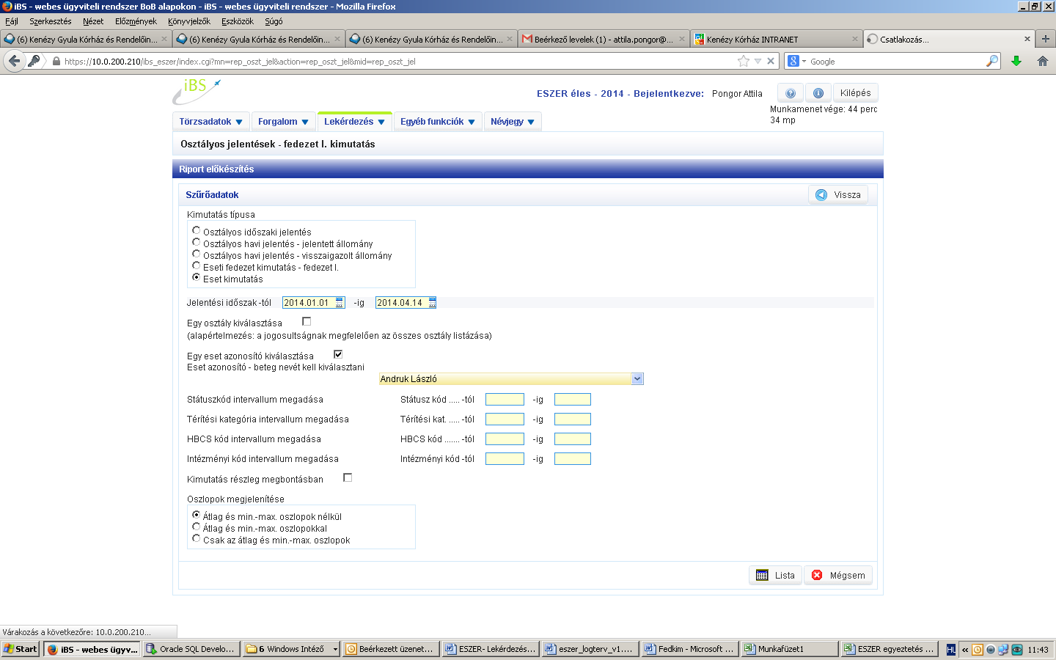This screenshot has width=1056, height=660.
Task: Select Átlag és min.-max. oszlopok nélkül
Action: click(x=196, y=515)
